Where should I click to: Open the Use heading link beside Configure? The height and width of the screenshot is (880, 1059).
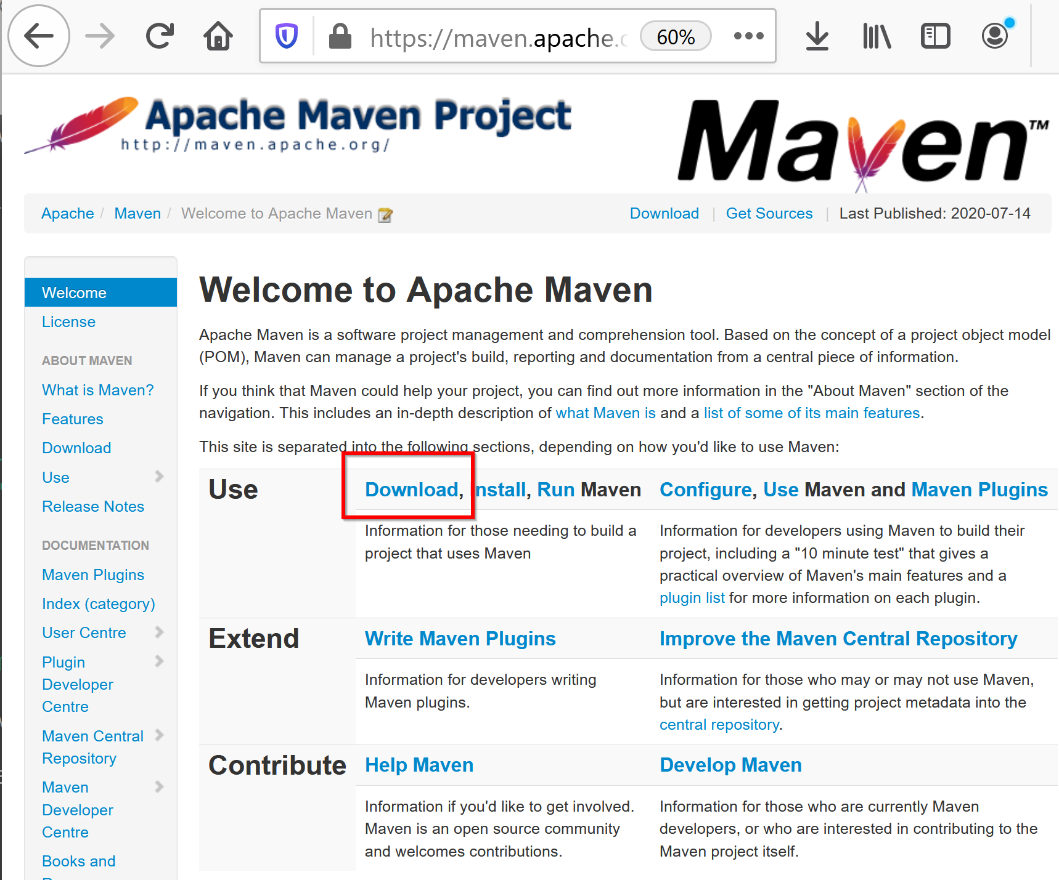tap(780, 490)
